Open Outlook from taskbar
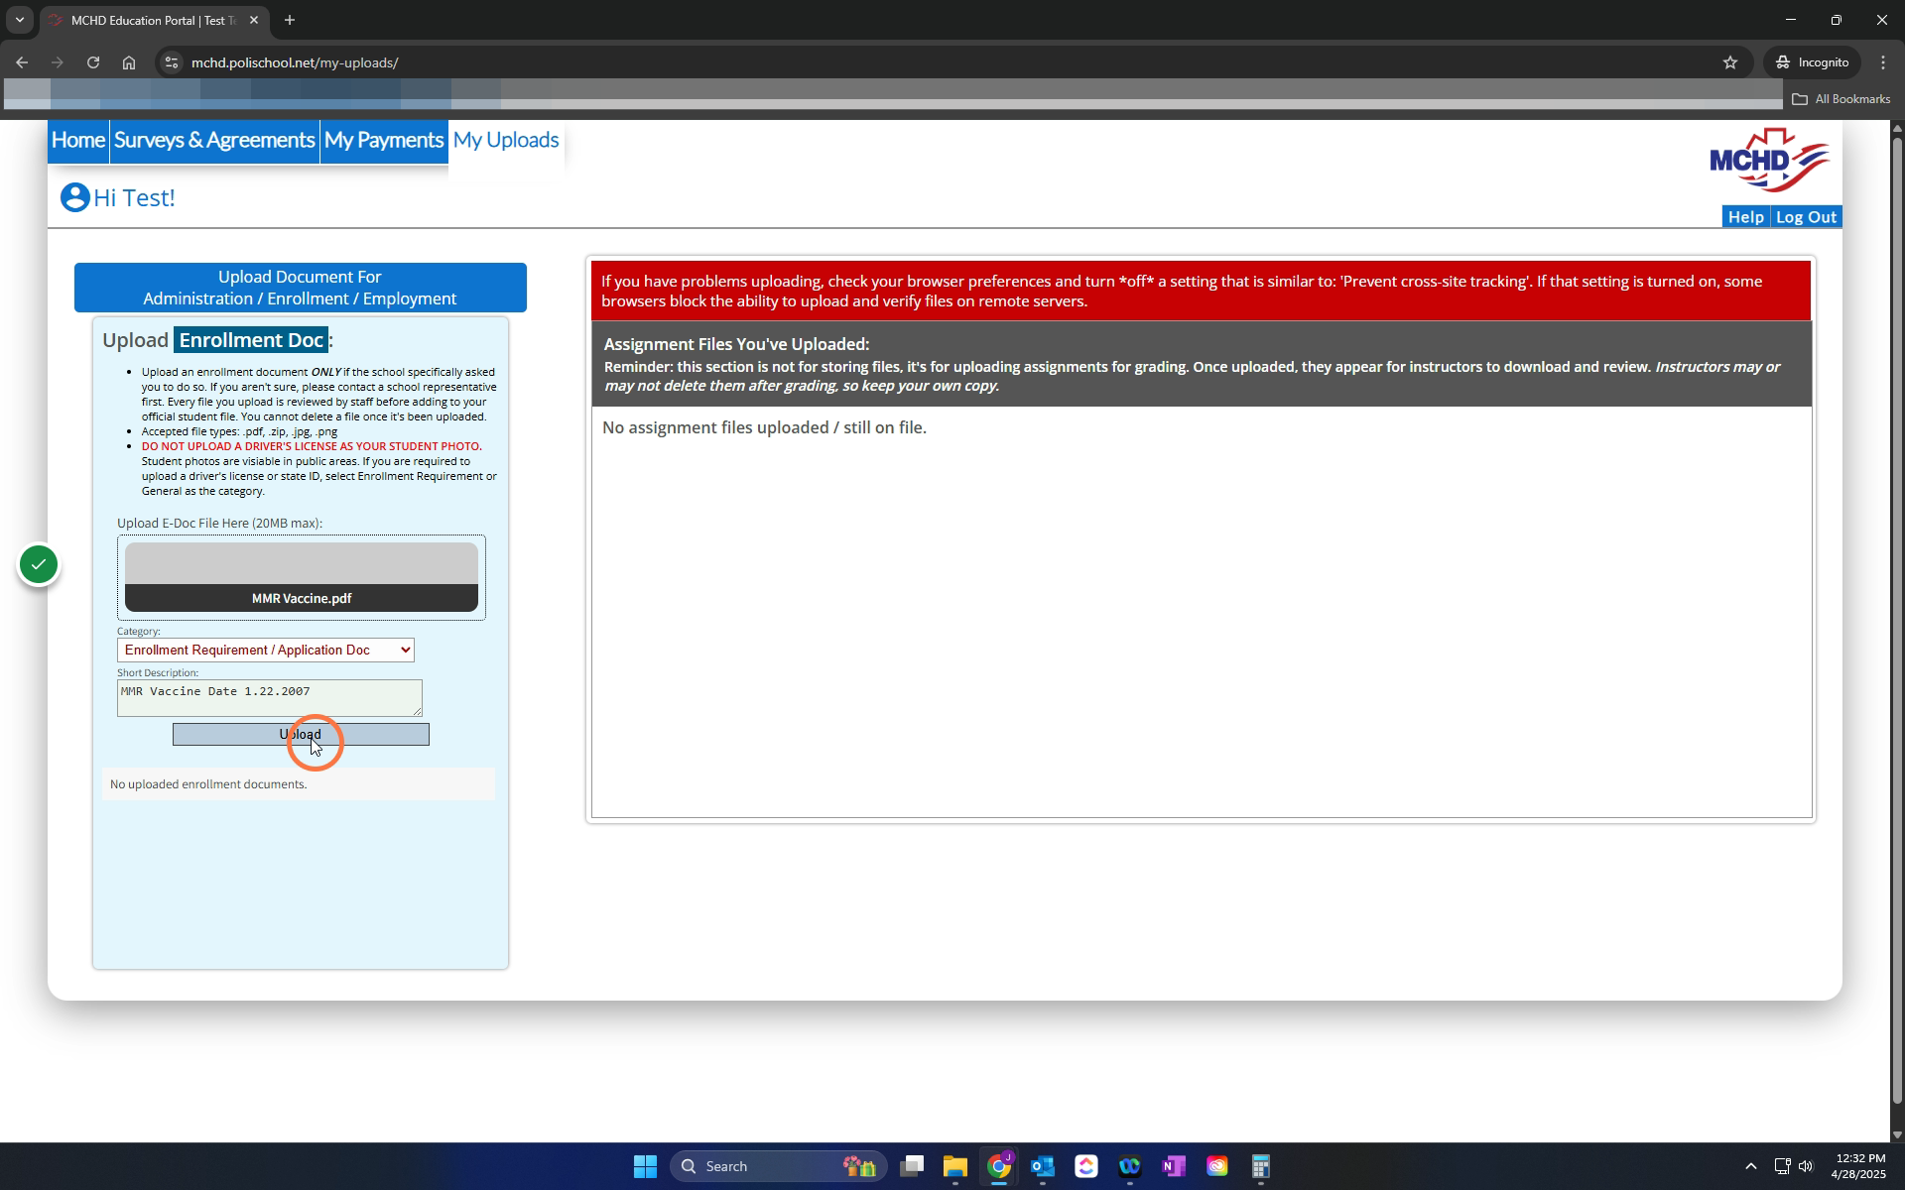The width and height of the screenshot is (1905, 1190). coord(1043,1166)
